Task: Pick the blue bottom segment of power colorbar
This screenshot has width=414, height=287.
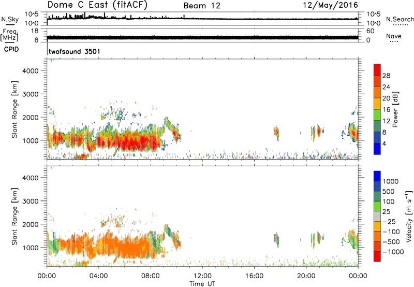Action: (x=377, y=149)
